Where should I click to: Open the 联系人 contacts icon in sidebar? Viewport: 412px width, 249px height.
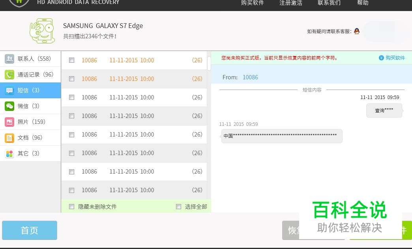click(x=9, y=58)
